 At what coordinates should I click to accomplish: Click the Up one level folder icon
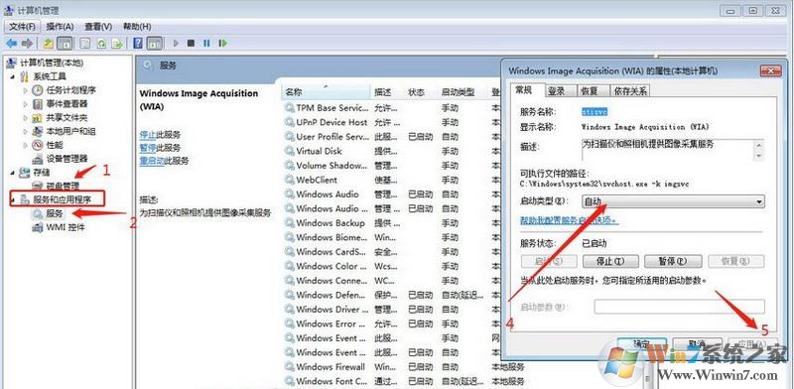click(x=48, y=44)
